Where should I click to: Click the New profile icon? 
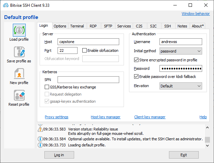(19, 74)
